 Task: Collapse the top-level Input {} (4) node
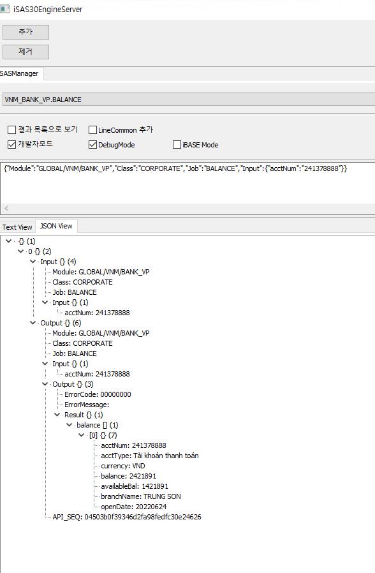click(33, 262)
